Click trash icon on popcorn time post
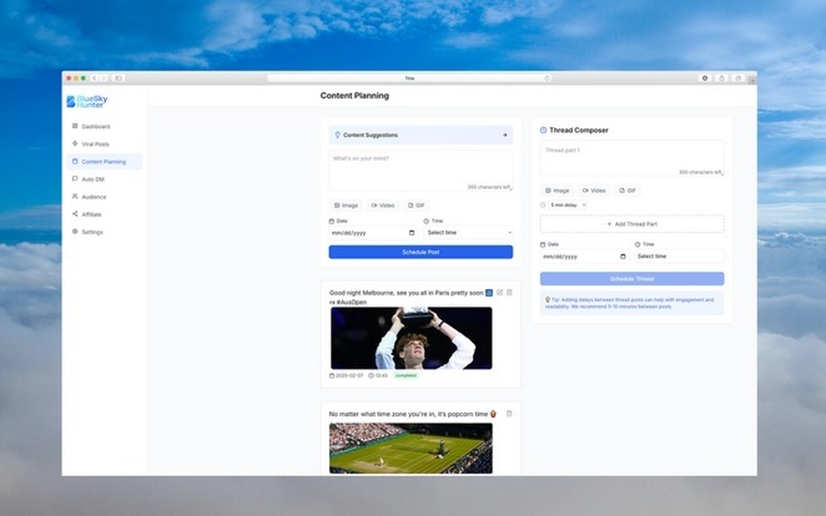826x516 pixels. coord(509,413)
